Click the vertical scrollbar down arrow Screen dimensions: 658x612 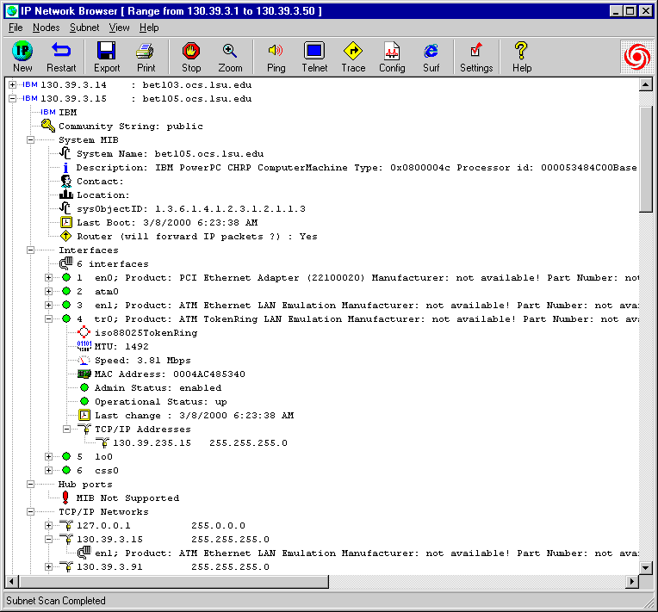tap(645, 568)
